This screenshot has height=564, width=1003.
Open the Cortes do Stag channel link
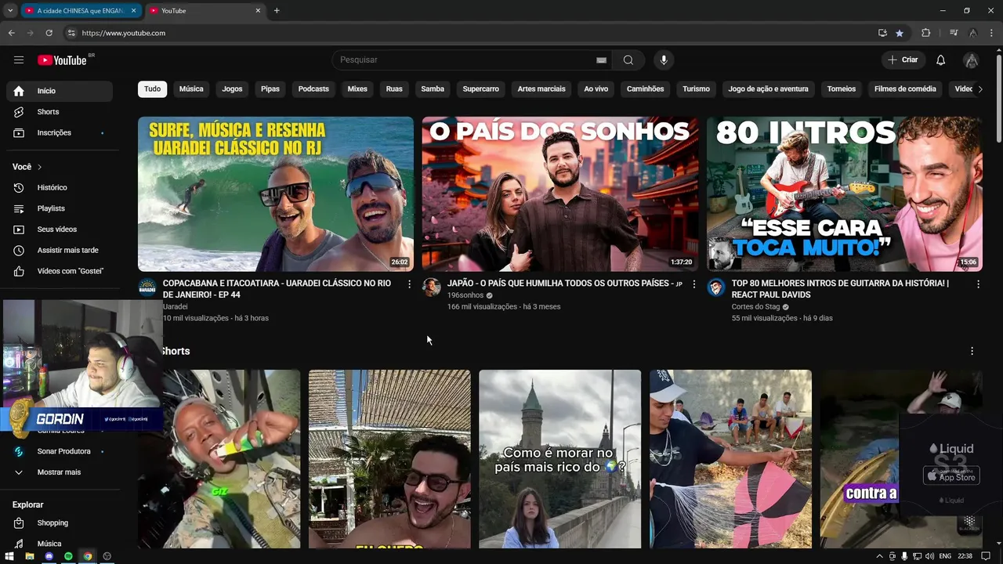tap(756, 307)
